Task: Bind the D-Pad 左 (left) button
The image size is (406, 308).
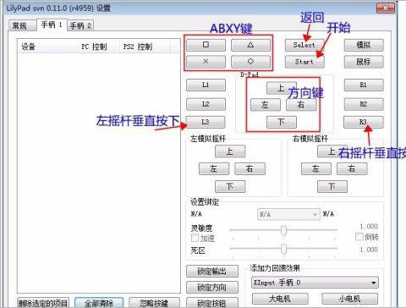Action: pos(265,105)
